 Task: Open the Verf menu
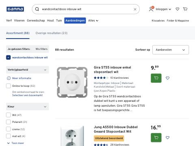tap(9, 21)
